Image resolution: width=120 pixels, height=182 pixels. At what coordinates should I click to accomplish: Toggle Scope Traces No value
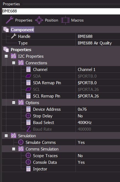[98, 156]
